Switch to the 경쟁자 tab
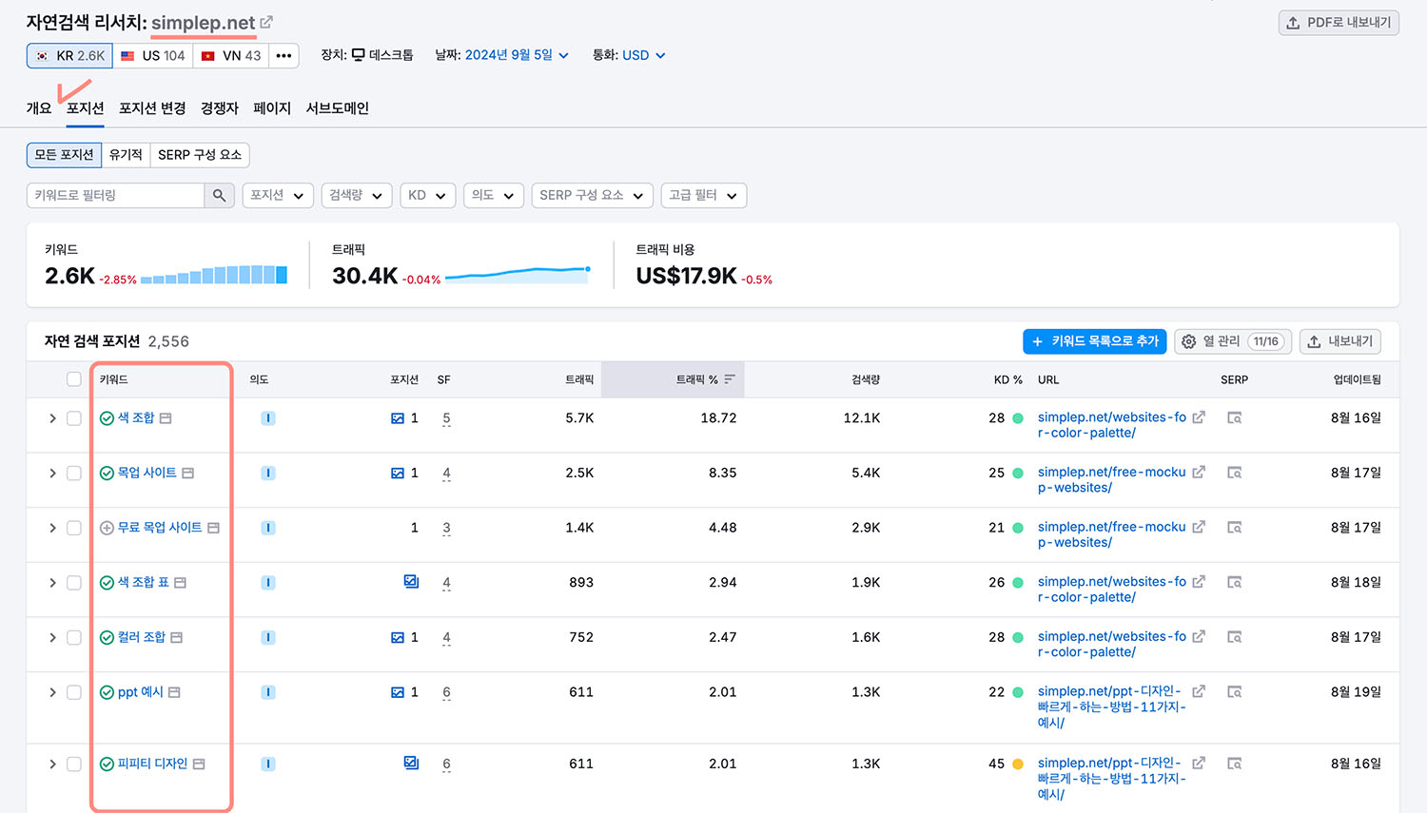Viewport: 1427px width, 813px height. (220, 108)
